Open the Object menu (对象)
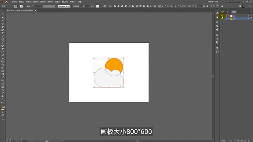 pos(28,2)
